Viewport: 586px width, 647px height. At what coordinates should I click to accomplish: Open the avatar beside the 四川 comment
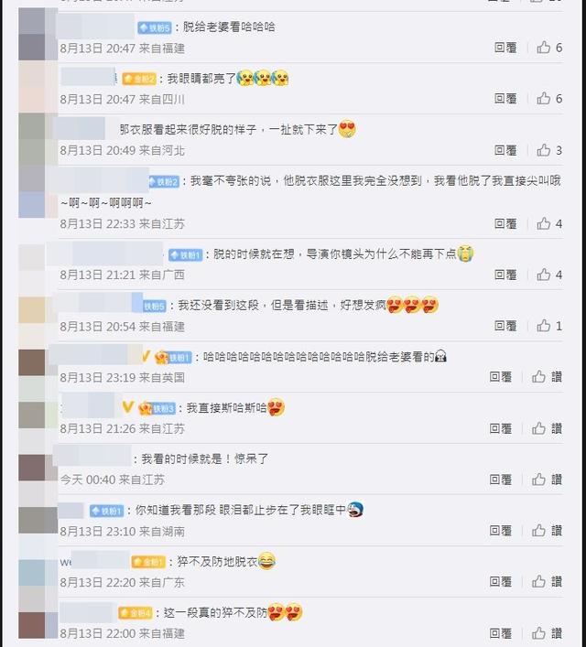tap(32, 87)
